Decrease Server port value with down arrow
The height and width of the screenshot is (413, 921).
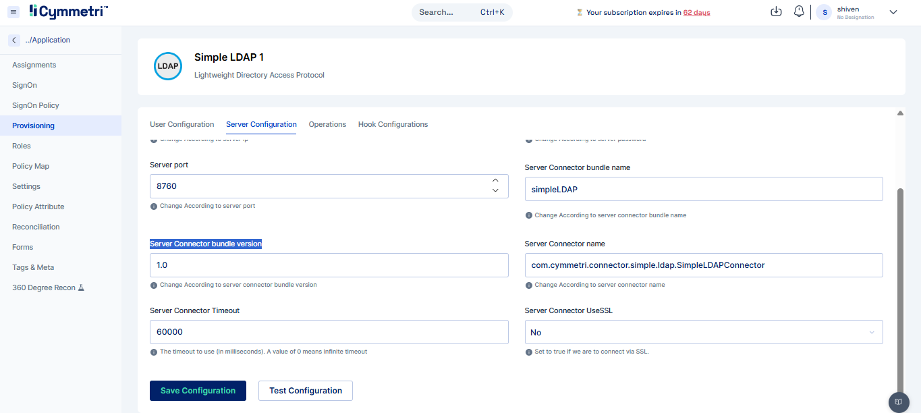coord(495,191)
